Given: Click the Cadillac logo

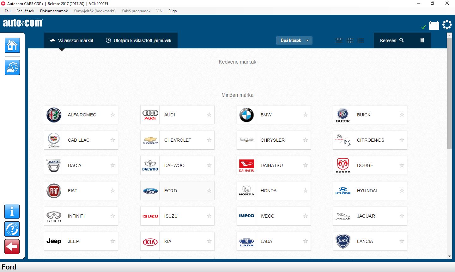Looking at the screenshot, I should coord(54,140).
